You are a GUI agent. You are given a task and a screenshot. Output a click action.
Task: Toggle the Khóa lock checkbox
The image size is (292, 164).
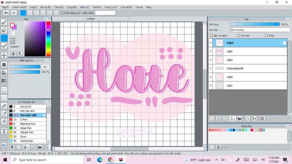[x=266, y=36]
